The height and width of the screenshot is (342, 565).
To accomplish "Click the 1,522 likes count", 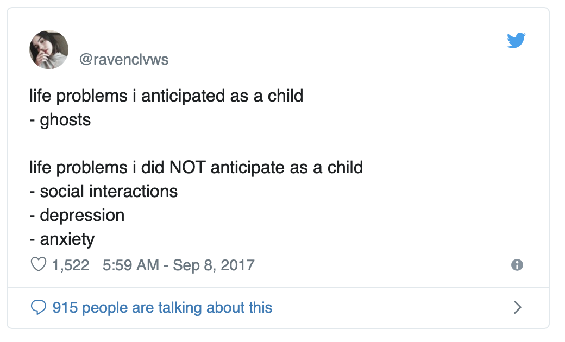I will 71,265.
